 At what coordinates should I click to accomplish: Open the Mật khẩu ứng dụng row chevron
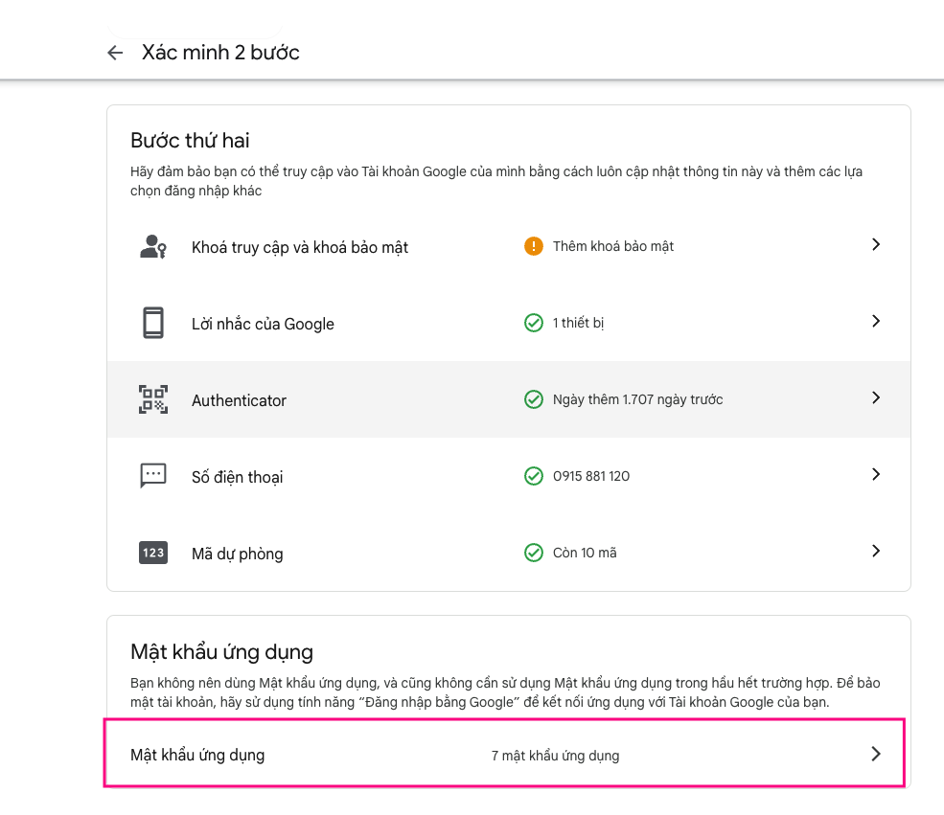[x=875, y=754]
